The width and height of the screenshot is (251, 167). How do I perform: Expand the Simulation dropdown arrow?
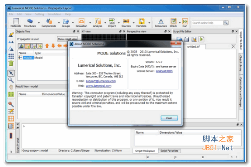[x=90, y=23]
